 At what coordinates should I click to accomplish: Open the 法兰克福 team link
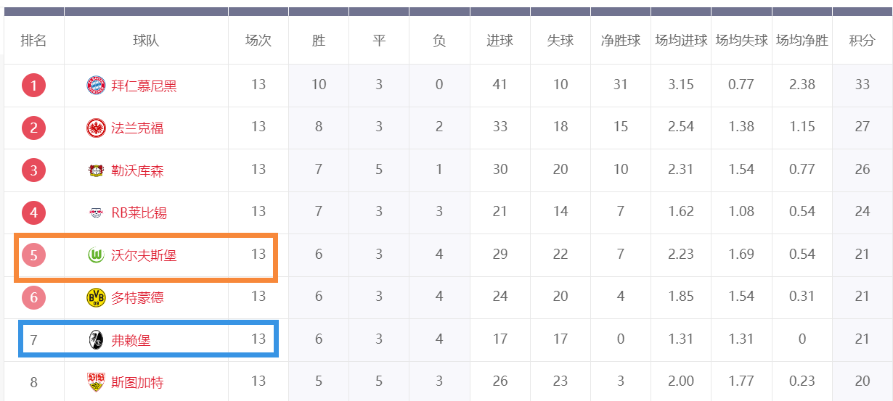(x=137, y=128)
